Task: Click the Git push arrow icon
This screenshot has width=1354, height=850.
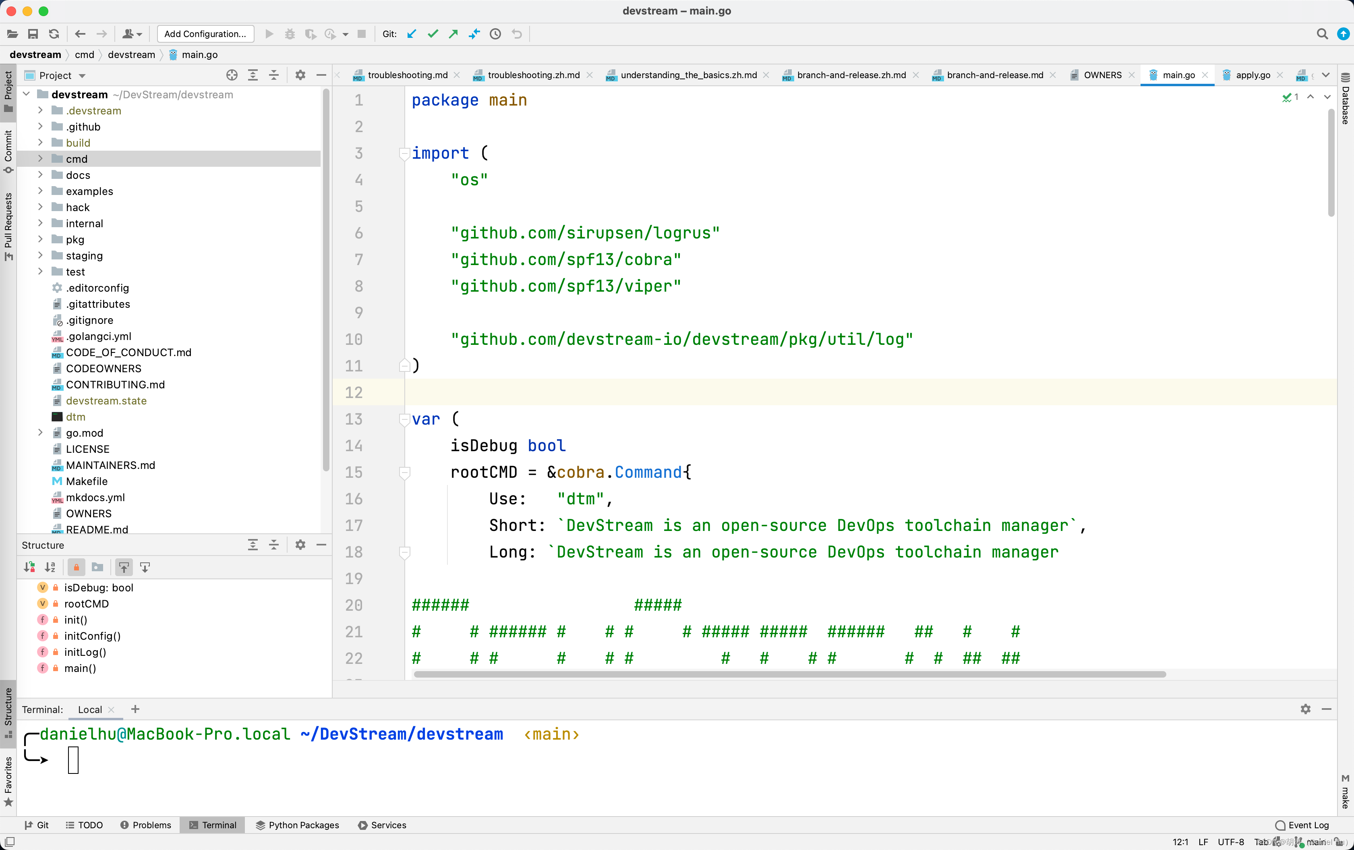Action: (x=453, y=34)
